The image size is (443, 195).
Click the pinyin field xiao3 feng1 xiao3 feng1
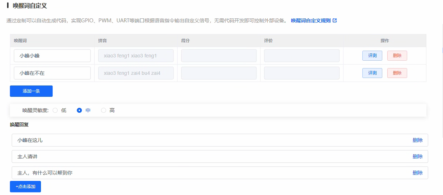(136, 56)
